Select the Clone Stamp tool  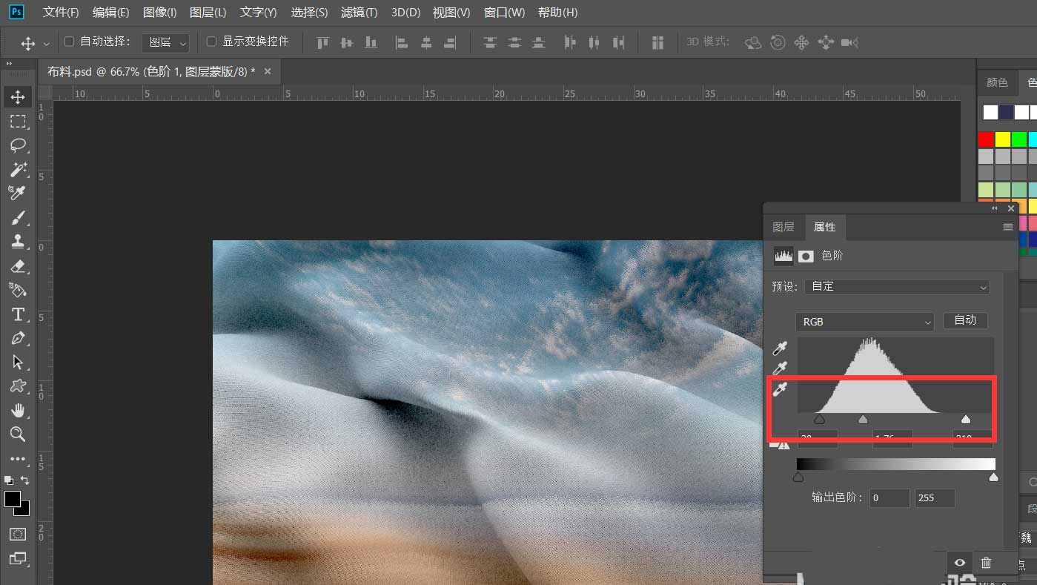coord(18,241)
